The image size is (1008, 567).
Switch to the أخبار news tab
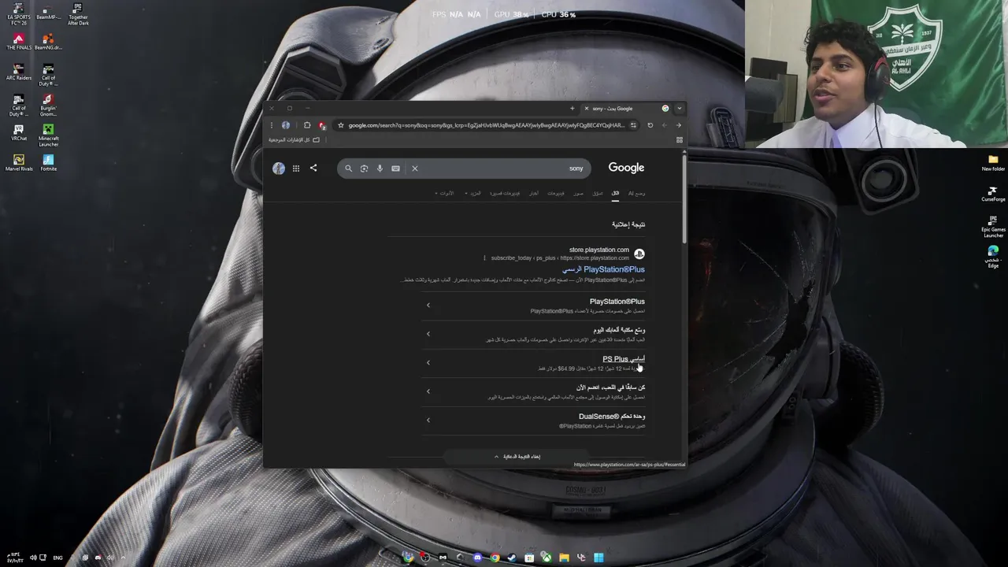[534, 193]
